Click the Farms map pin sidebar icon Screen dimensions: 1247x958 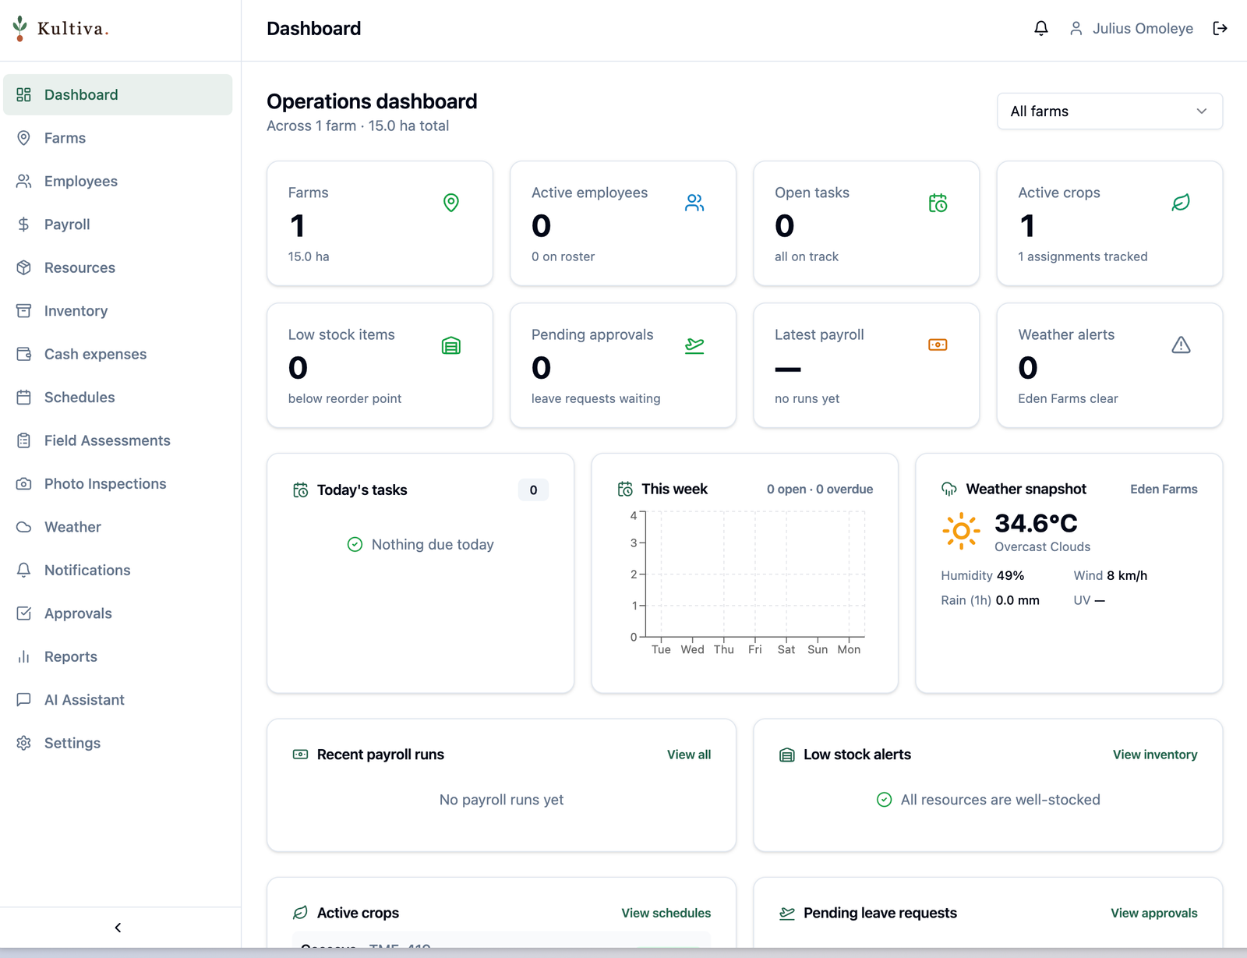click(x=24, y=138)
